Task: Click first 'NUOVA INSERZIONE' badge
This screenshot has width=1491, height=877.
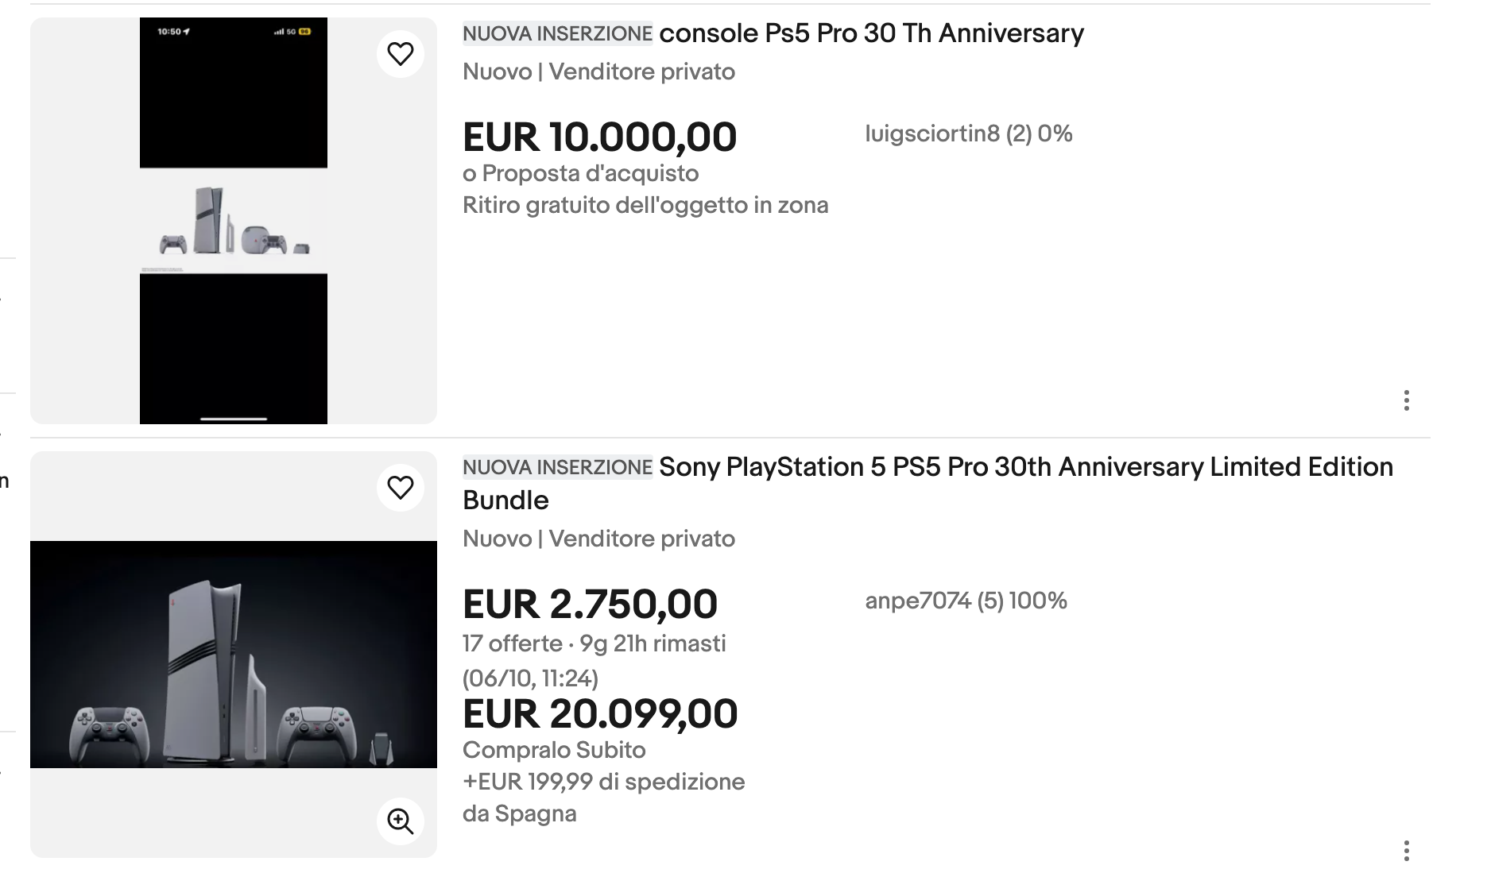Action: pyautogui.click(x=557, y=33)
